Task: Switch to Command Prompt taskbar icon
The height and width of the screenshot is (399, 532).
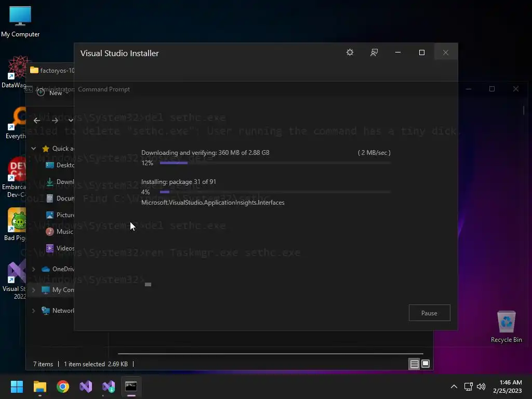Action: (131, 387)
